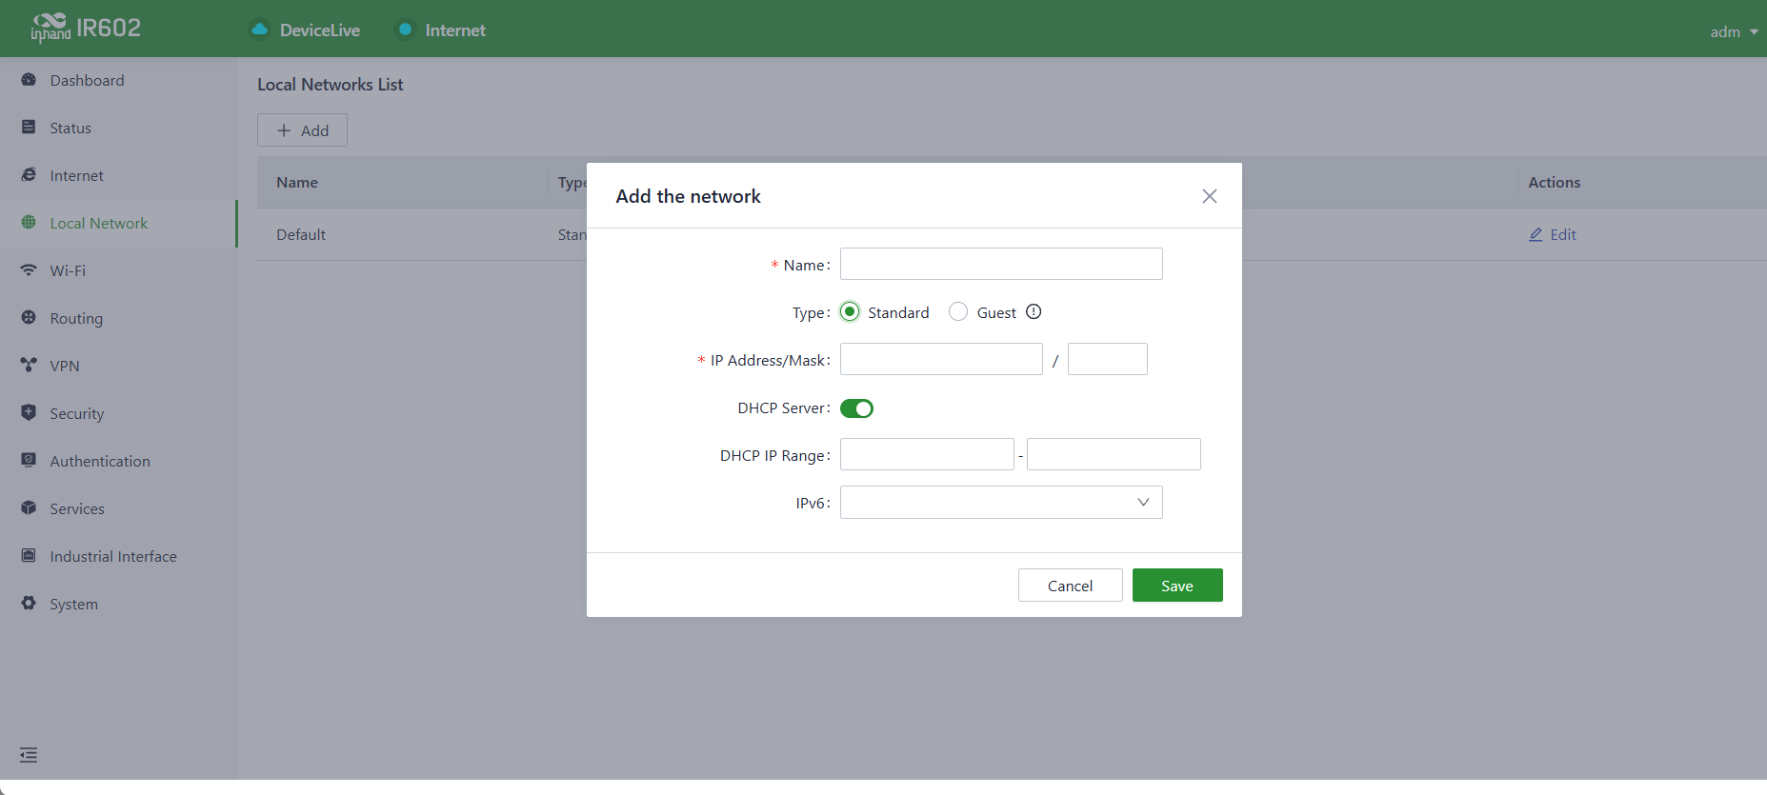Close the Add the network dialog
1767x795 pixels.
1210,196
